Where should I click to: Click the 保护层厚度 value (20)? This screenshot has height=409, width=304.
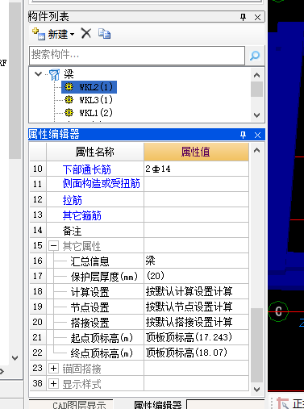pos(196,276)
